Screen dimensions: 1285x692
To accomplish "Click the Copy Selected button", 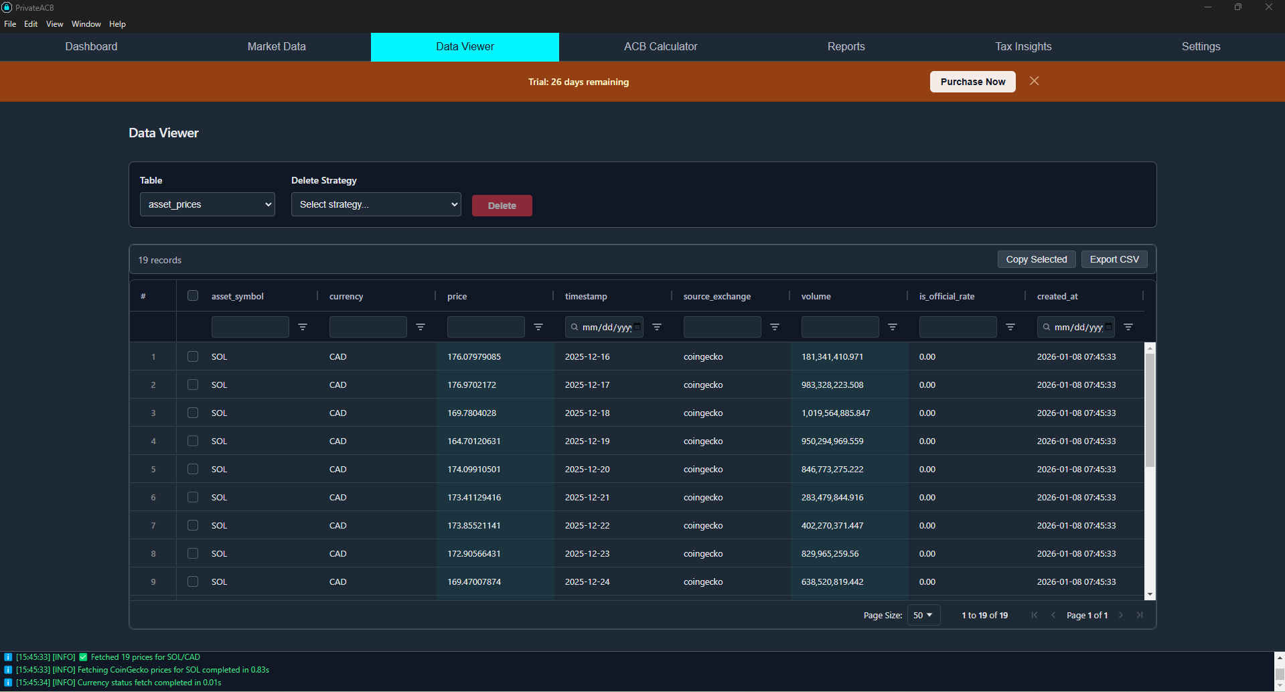I will tap(1037, 259).
